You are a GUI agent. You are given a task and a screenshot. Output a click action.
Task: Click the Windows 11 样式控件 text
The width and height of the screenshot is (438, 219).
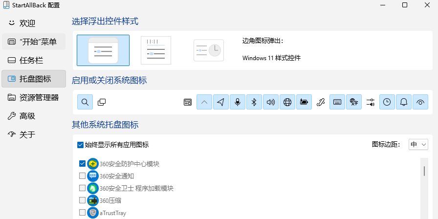271,58
